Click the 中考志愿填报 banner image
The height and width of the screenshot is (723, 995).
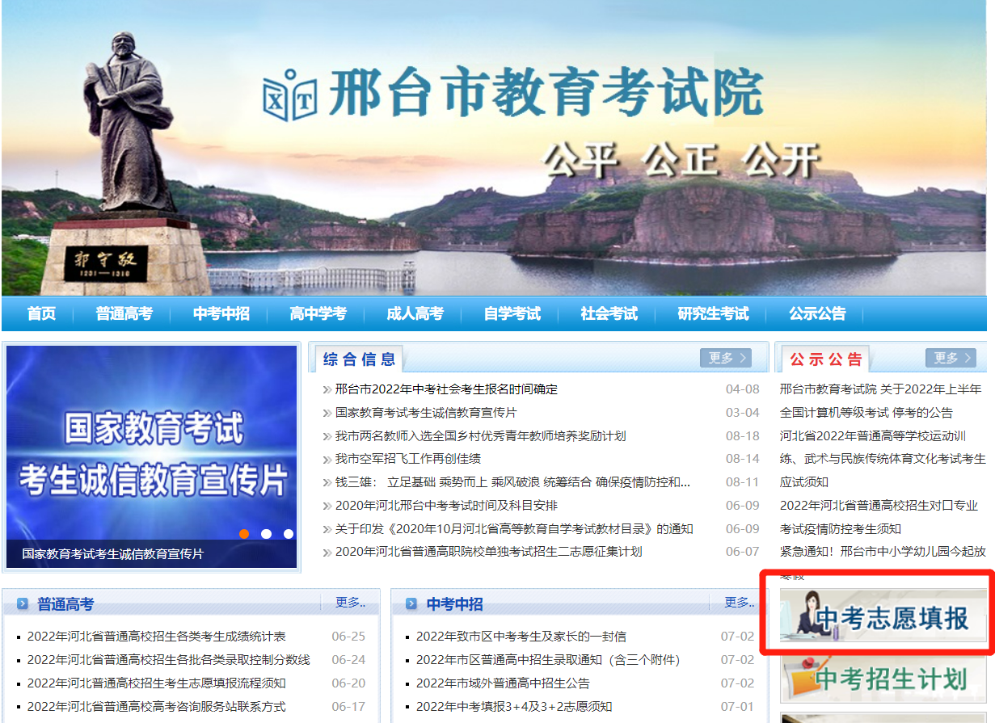883,616
